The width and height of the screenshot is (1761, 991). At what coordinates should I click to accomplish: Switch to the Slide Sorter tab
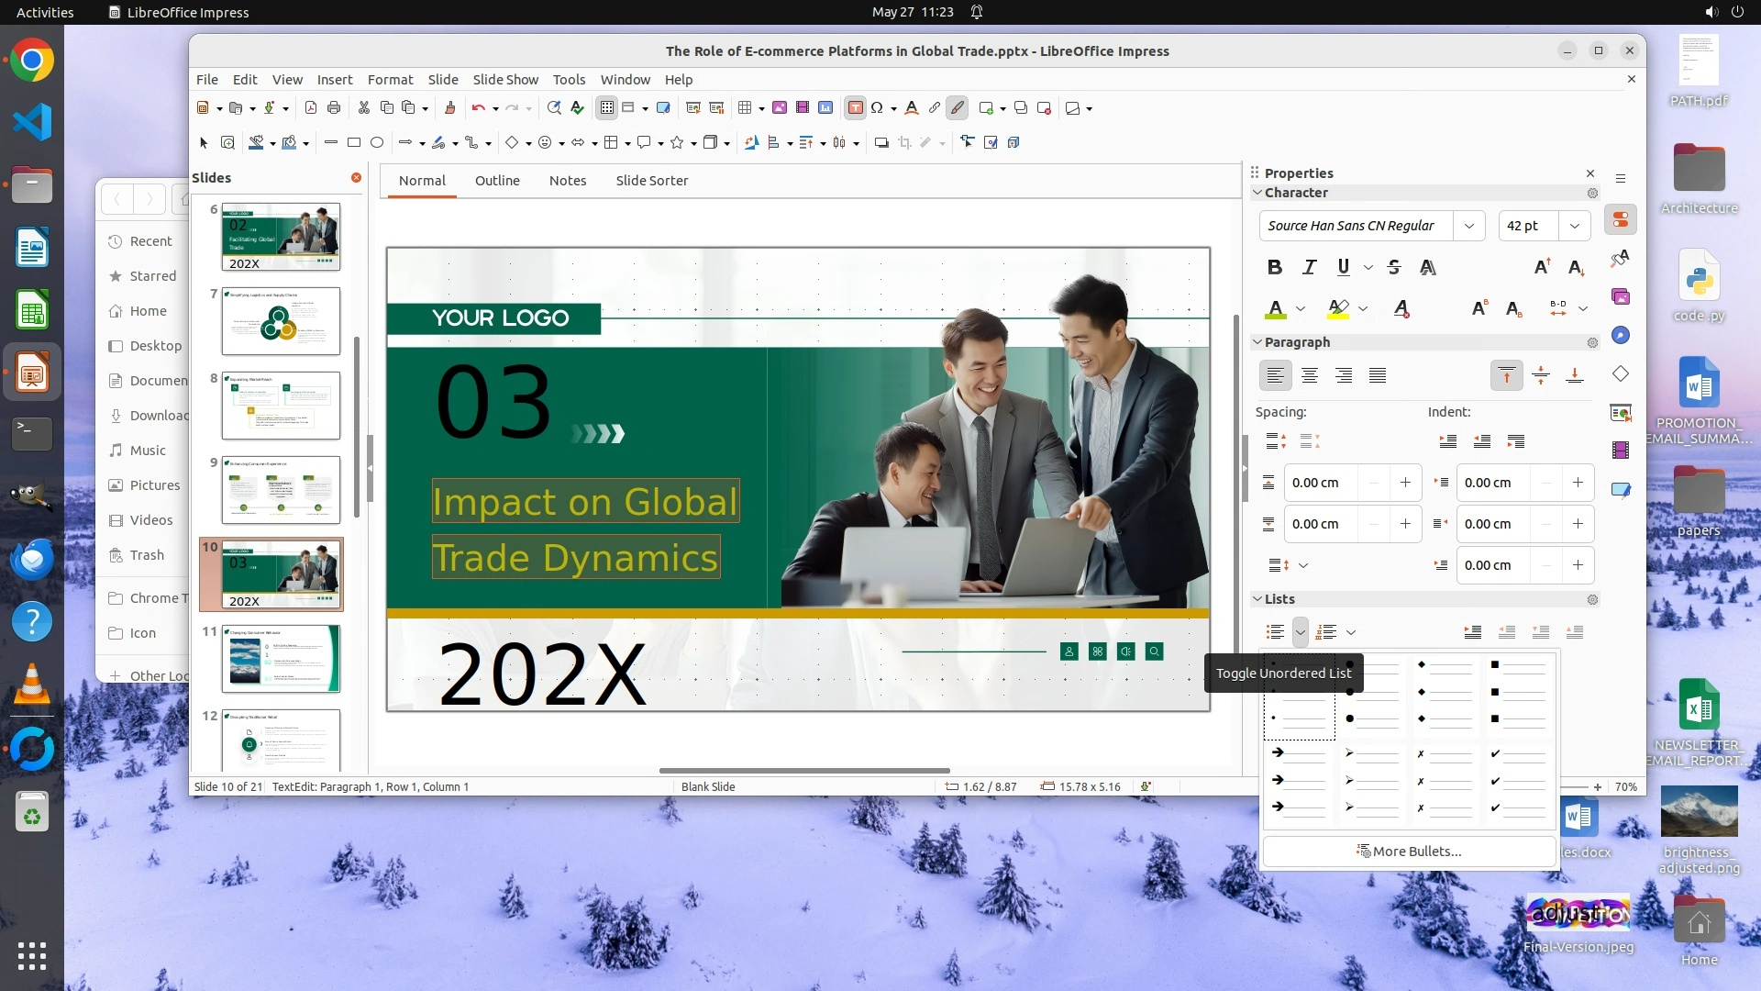click(x=651, y=181)
